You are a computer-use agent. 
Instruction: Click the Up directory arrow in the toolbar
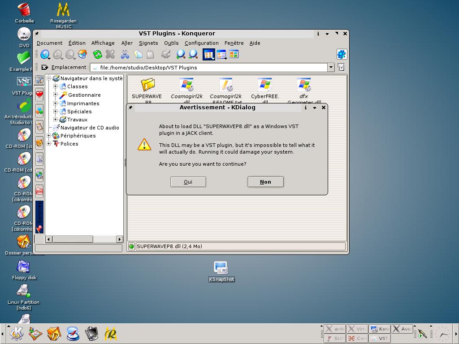coord(45,55)
